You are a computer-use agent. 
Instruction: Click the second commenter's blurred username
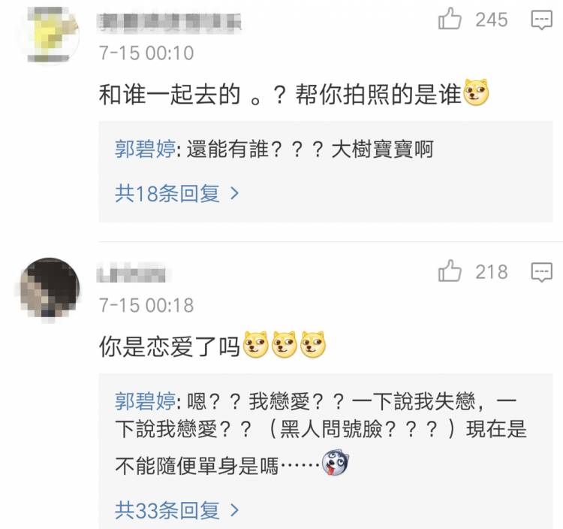pyautogui.click(x=132, y=274)
